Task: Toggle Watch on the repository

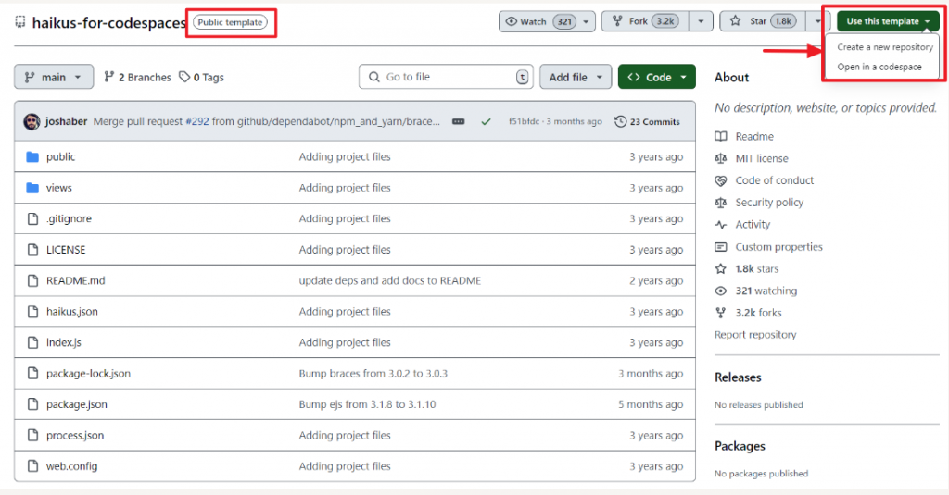Action: click(538, 21)
